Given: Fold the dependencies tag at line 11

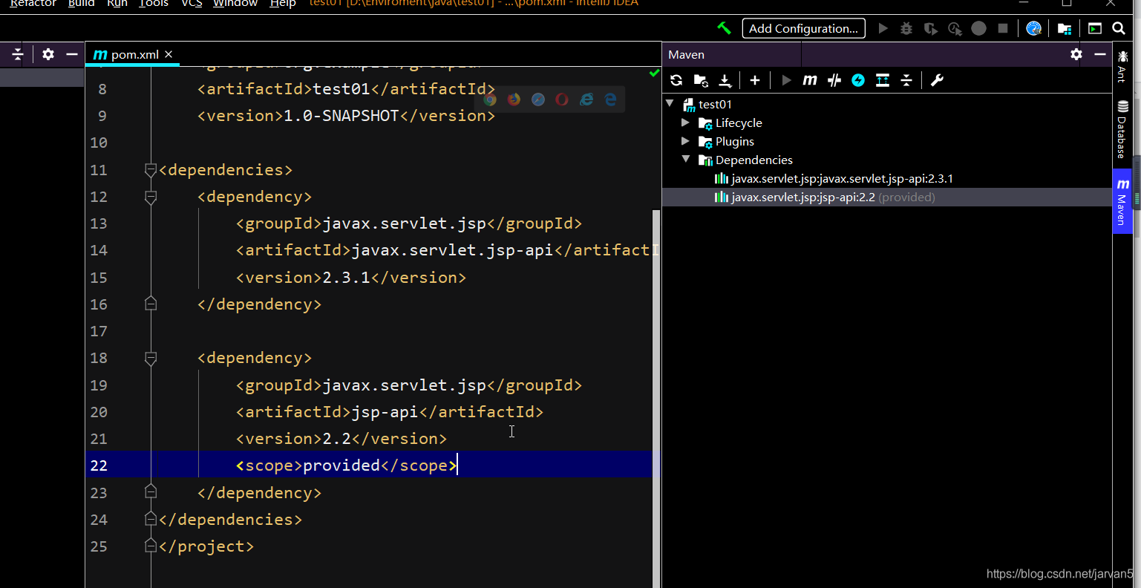Looking at the screenshot, I should pos(151,171).
